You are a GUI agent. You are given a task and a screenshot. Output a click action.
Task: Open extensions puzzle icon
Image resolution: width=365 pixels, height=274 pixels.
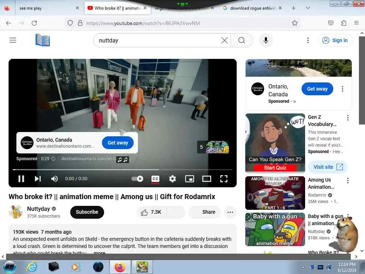pos(344,23)
